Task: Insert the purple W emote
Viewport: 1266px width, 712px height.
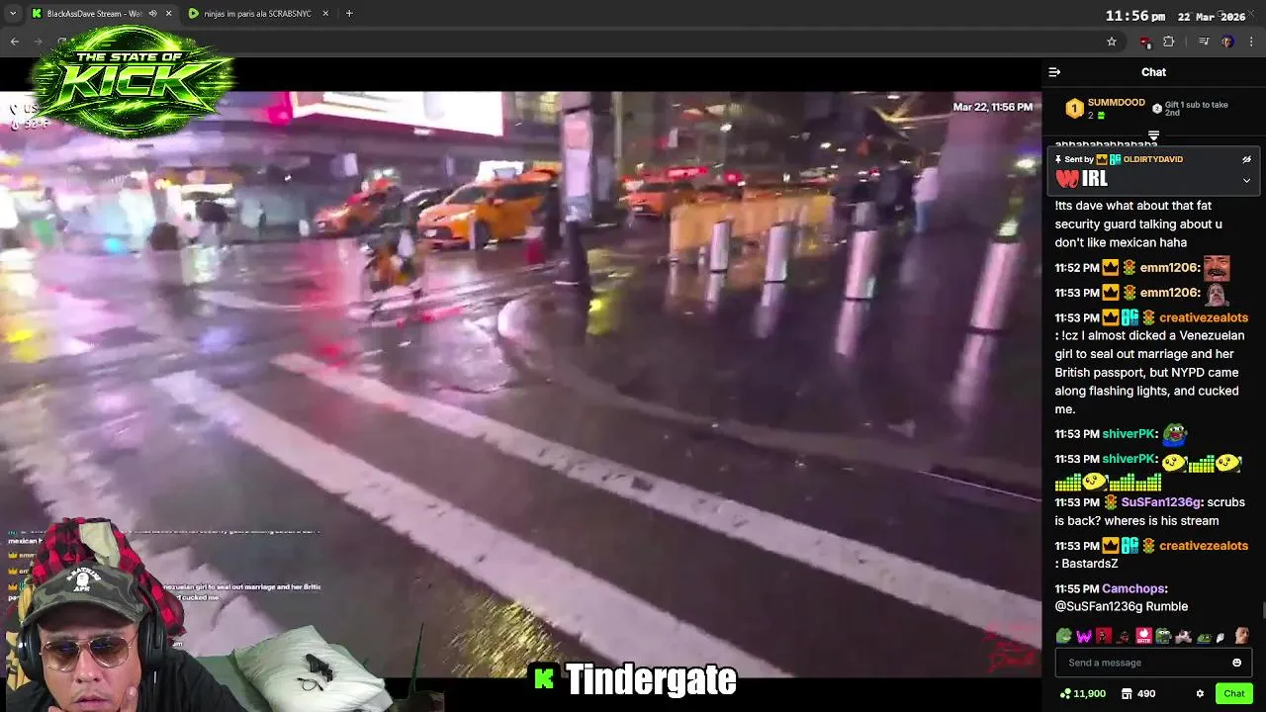Action: pyautogui.click(x=1084, y=636)
